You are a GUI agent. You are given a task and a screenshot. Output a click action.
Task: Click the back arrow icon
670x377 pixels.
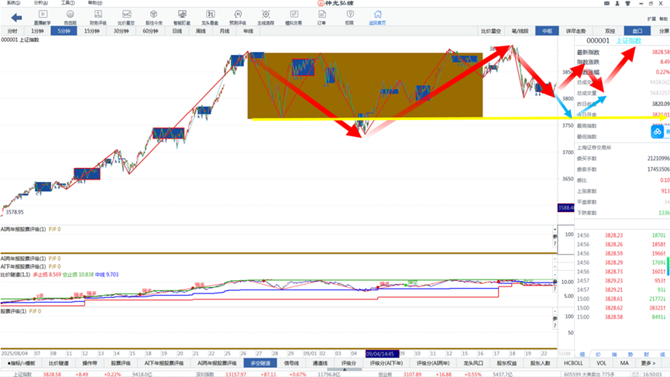pos(16,17)
